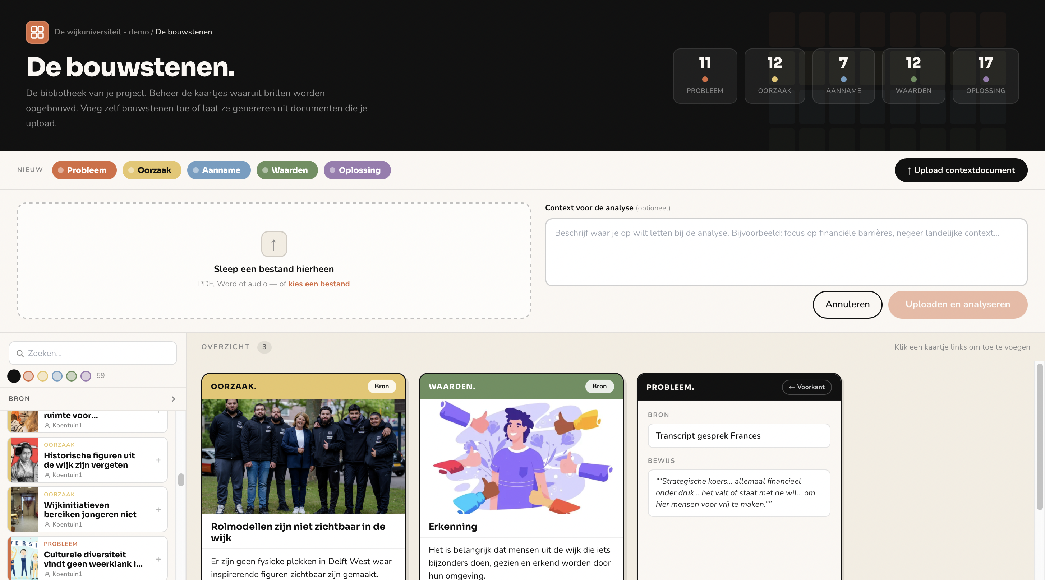This screenshot has width=1045, height=580.
Task: Expand the BRON filter chevron
Action: 174,399
